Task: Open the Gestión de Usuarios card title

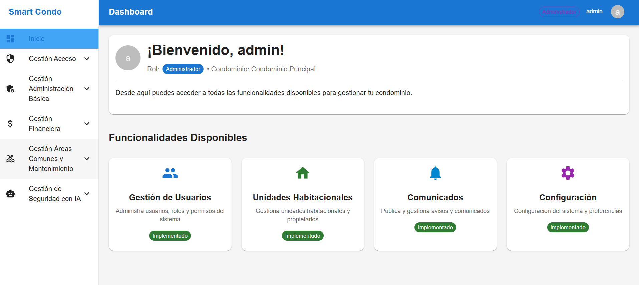Action: (170, 197)
